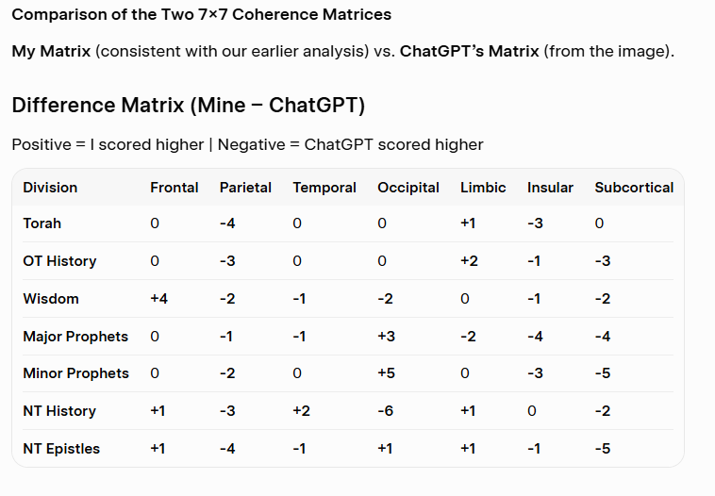This screenshot has height=496, width=715.
Task: Click the Occipital column header
Action: [x=408, y=188]
